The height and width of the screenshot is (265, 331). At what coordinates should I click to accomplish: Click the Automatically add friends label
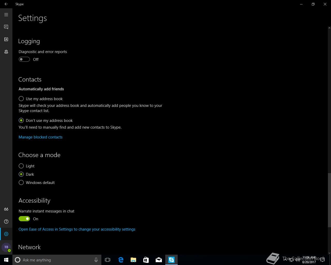point(41,89)
